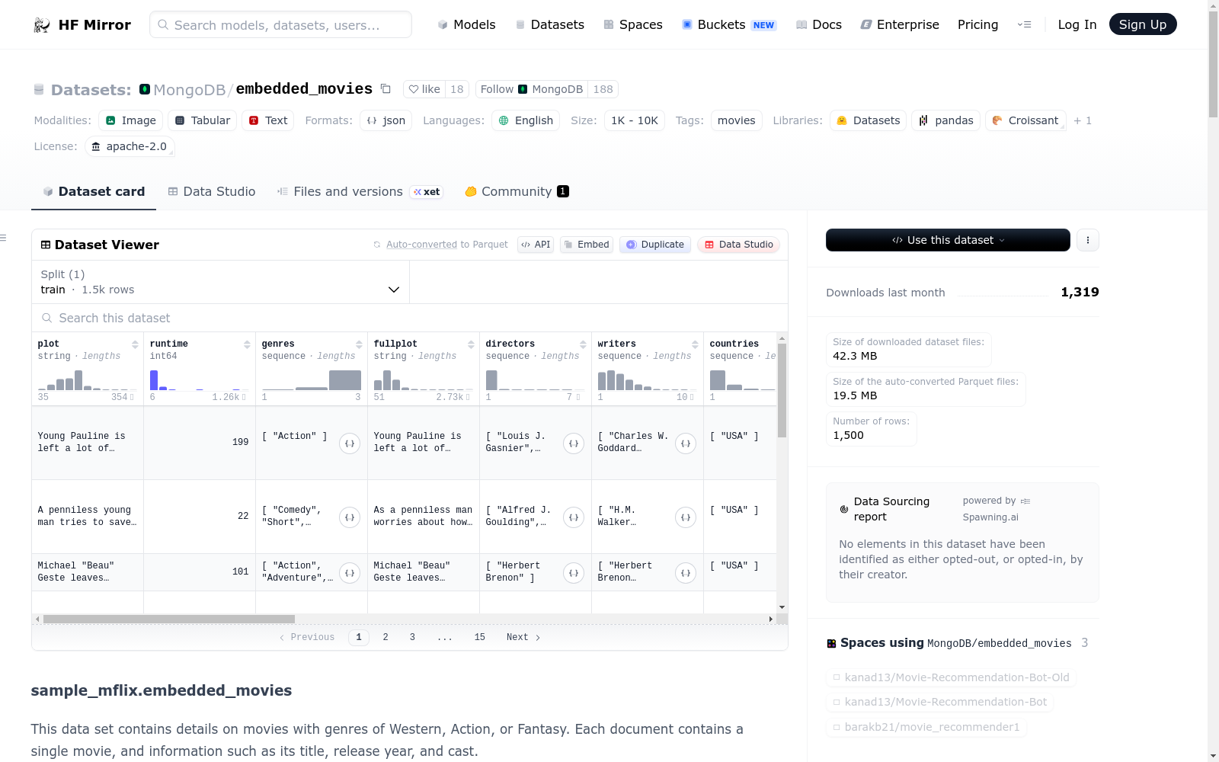Sort by the writers column
Screen dimensions: 1219x762
(695, 344)
